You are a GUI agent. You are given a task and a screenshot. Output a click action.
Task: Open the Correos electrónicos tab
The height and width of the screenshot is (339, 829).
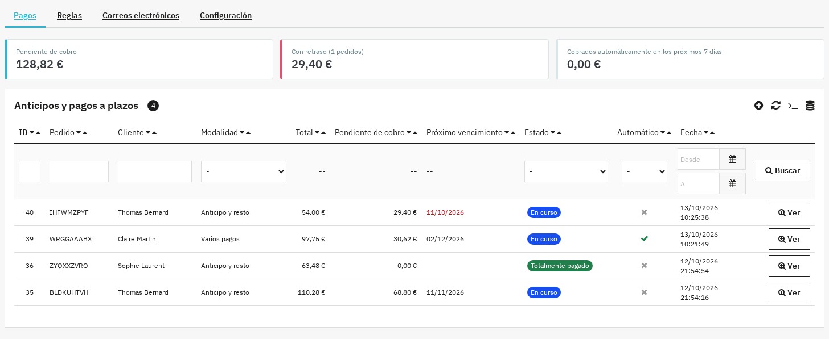141,15
